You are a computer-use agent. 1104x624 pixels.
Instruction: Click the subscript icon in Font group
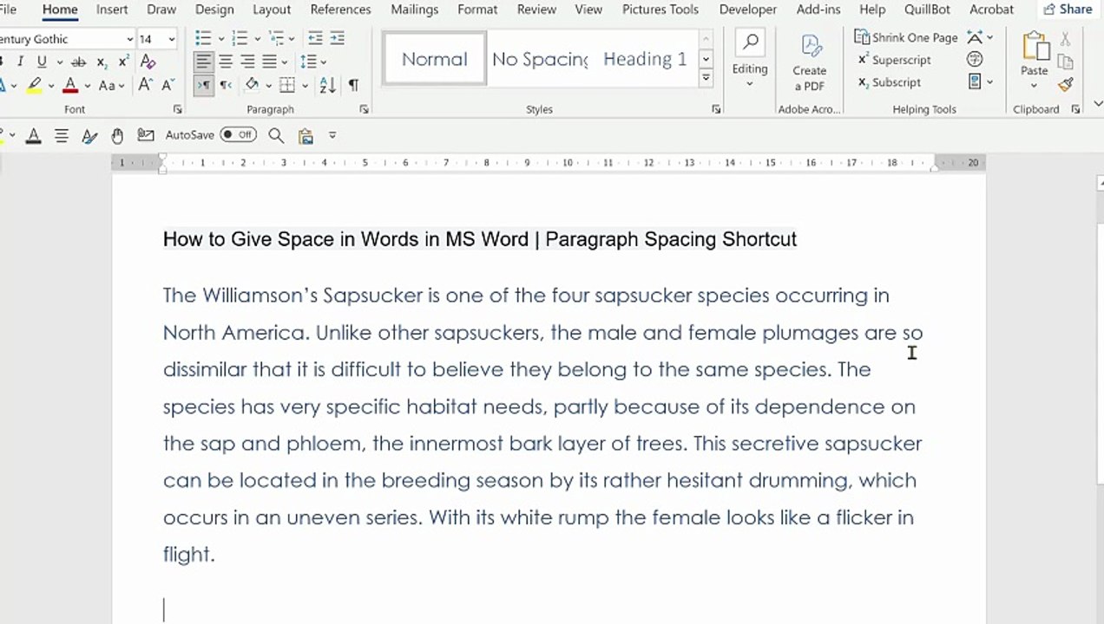click(x=102, y=62)
